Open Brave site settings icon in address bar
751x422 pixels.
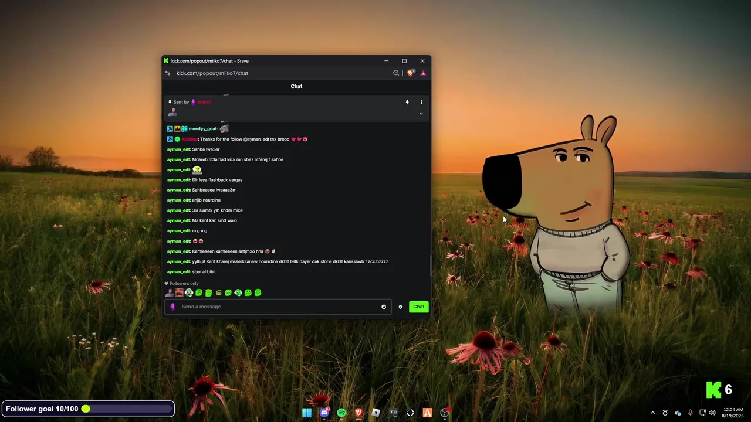(x=168, y=73)
